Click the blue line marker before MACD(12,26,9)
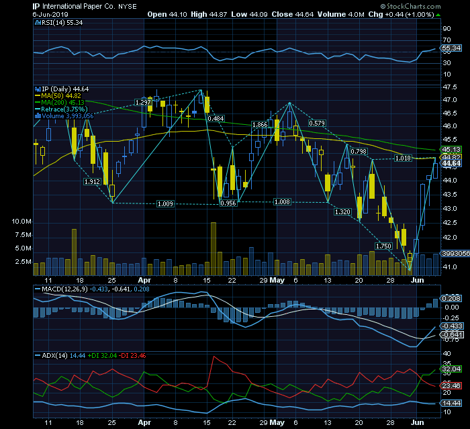This screenshot has width=470, height=429. (x=38, y=289)
